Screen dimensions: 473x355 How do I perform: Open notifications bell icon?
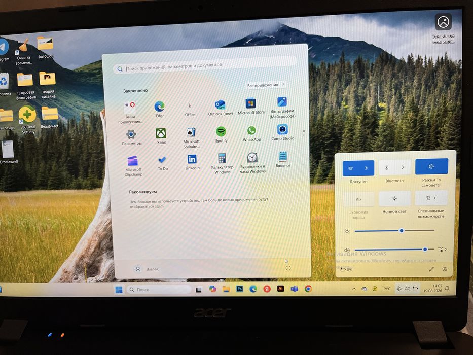pos(447,288)
